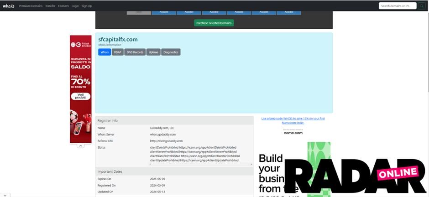Click the clientTransferProhibited status line

[195, 156]
